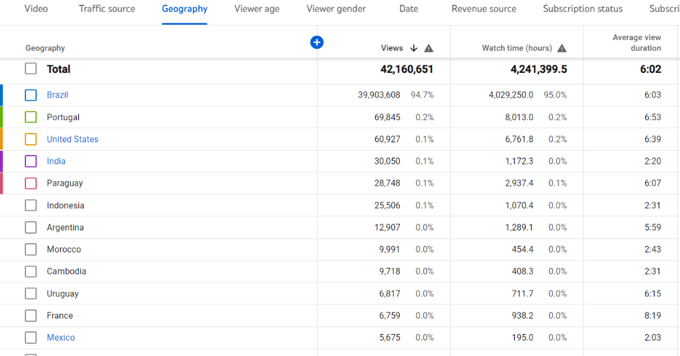
Task: Click the warning triangle beside Views
Action: click(x=429, y=48)
